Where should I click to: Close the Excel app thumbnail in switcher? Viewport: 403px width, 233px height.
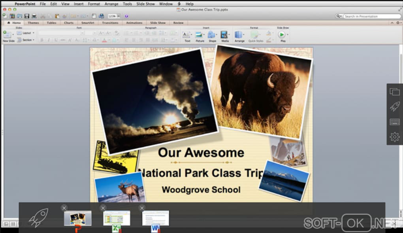(103, 208)
